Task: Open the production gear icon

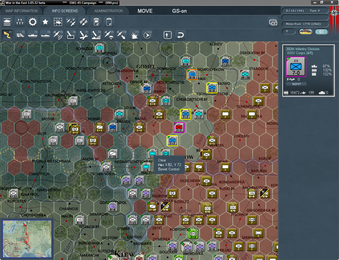Action: [x=33, y=22]
